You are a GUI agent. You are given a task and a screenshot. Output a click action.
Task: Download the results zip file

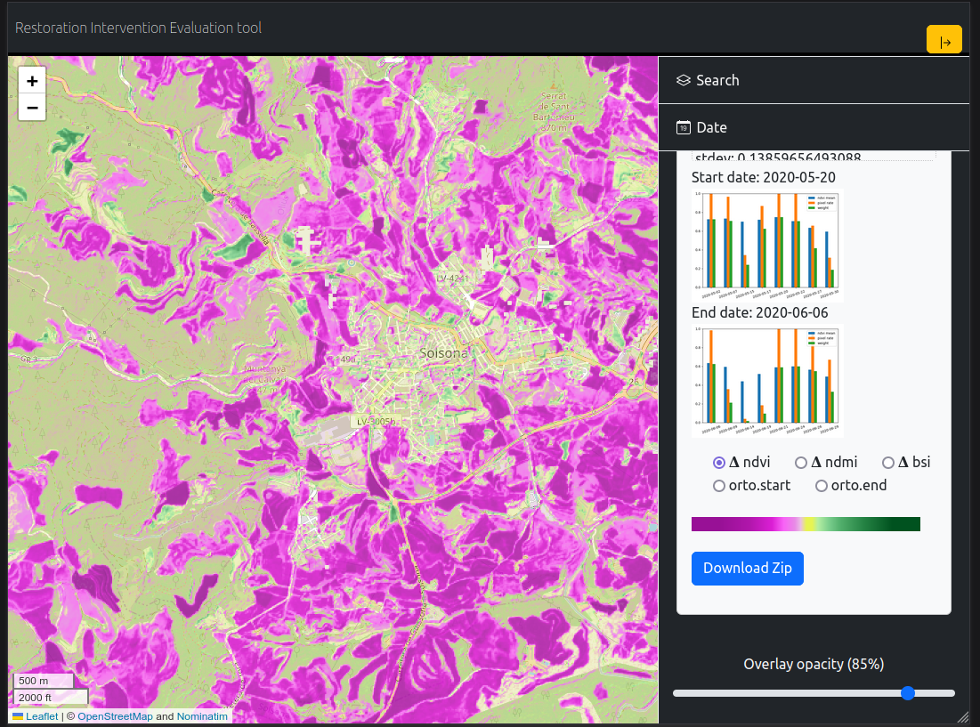[x=747, y=569]
